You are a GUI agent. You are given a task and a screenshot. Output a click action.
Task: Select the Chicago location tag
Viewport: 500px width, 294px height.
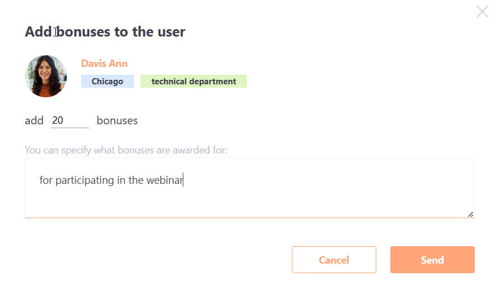[107, 82]
